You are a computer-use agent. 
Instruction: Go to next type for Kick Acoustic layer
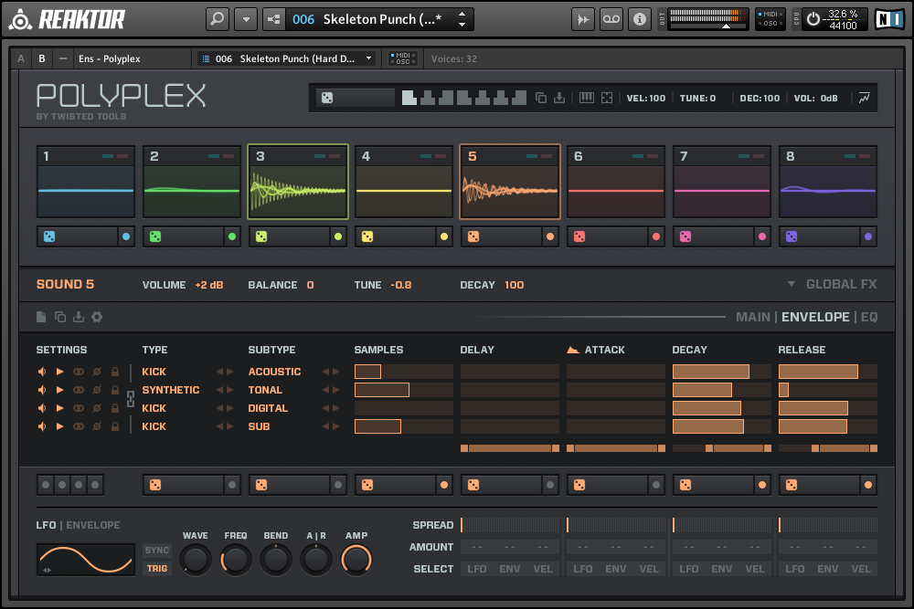click(x=230, y=372)
